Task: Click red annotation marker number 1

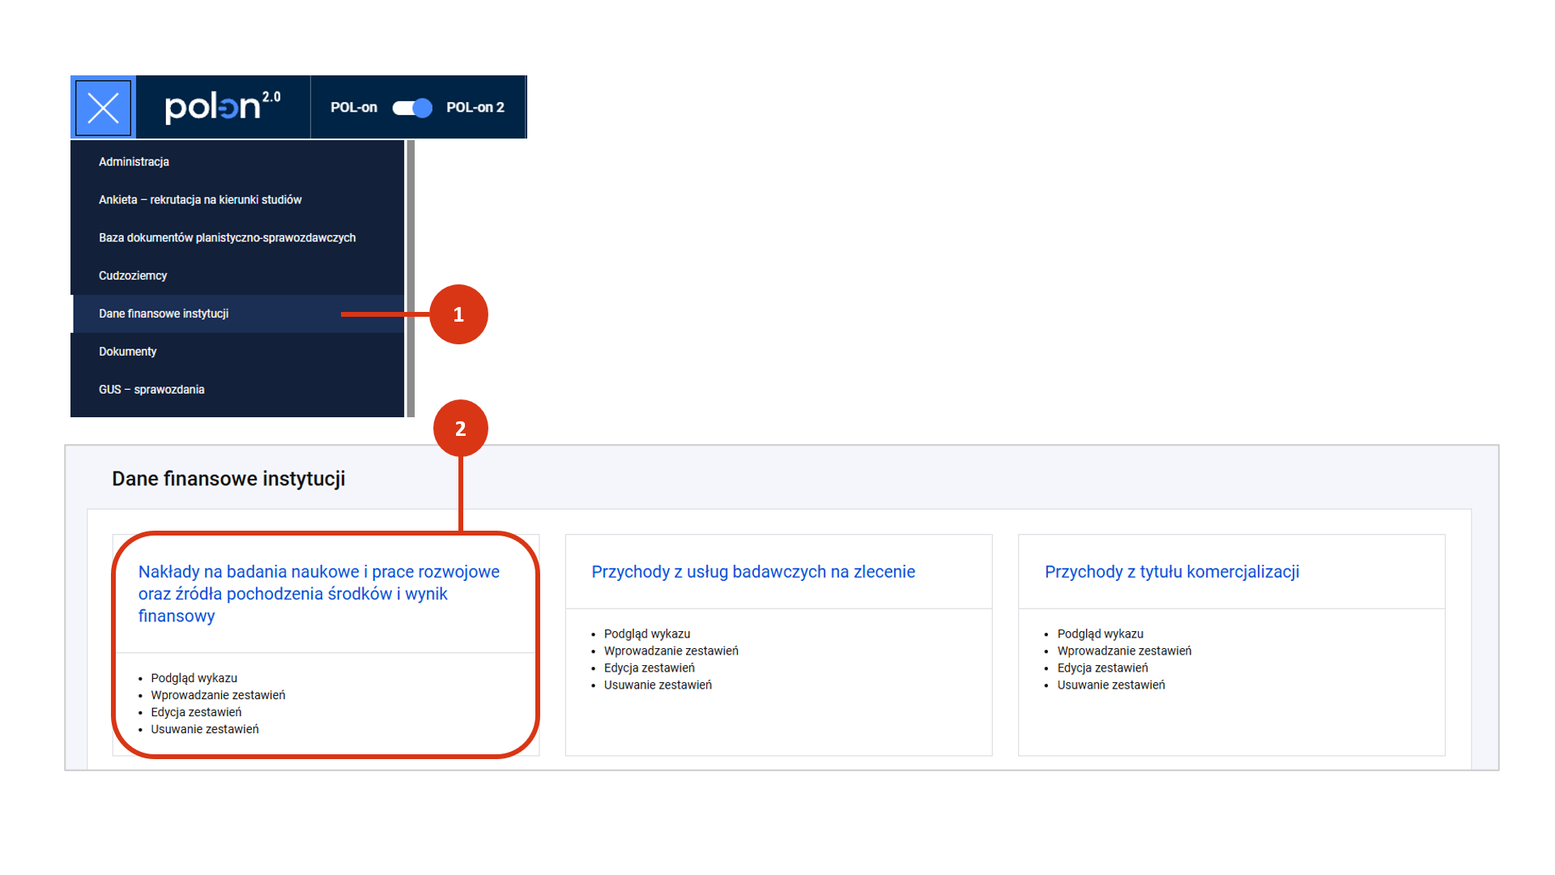Action: 458,314
